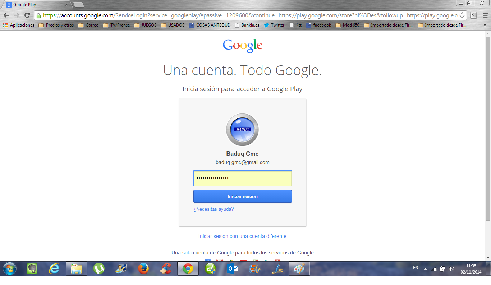The height and width of the screenshot is (285, 491).
Task: Expand the Precios y otros bookmarks folder
Action: point(56,25)
